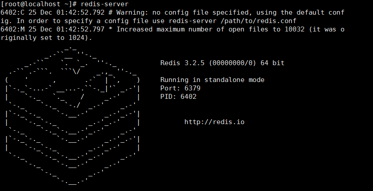Click the "Running in standalone mode" line
This screenshot has width=373, height=191.
(x=212, y=80)
